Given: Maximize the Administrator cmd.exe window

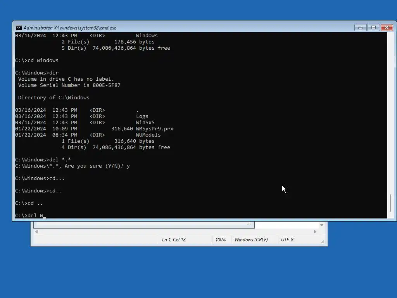Looking at the screenshot, I should 373,28.
